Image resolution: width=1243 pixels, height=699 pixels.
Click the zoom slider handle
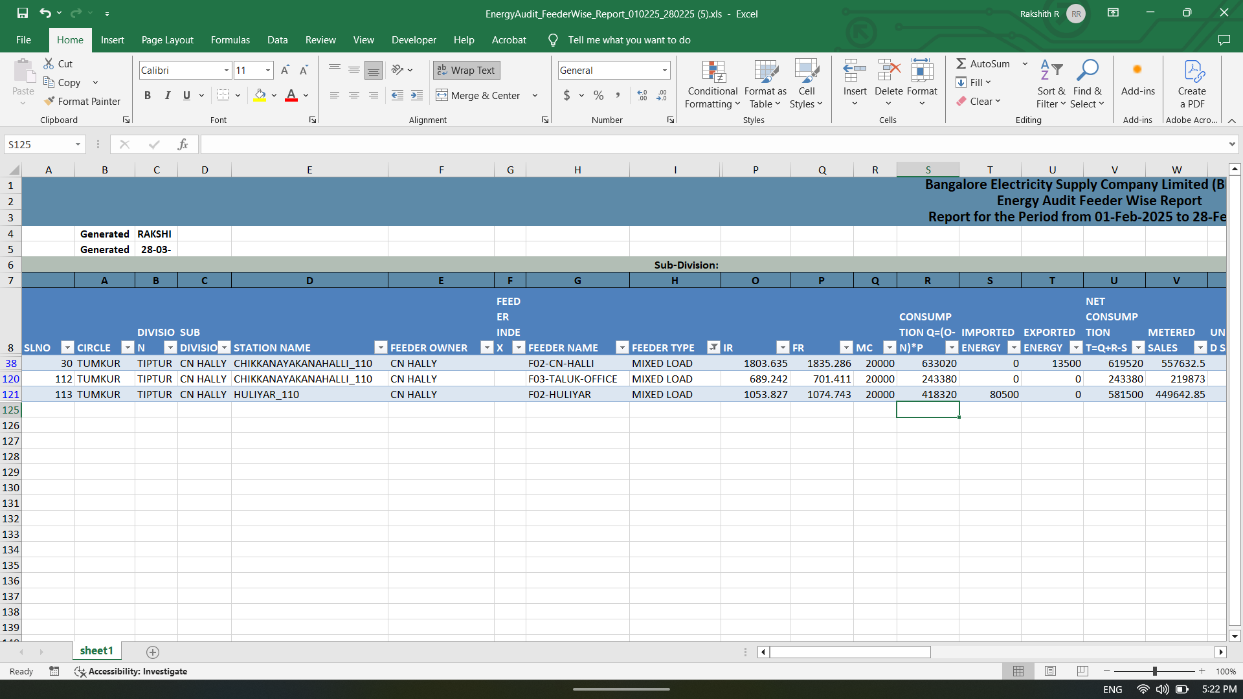1154,671
